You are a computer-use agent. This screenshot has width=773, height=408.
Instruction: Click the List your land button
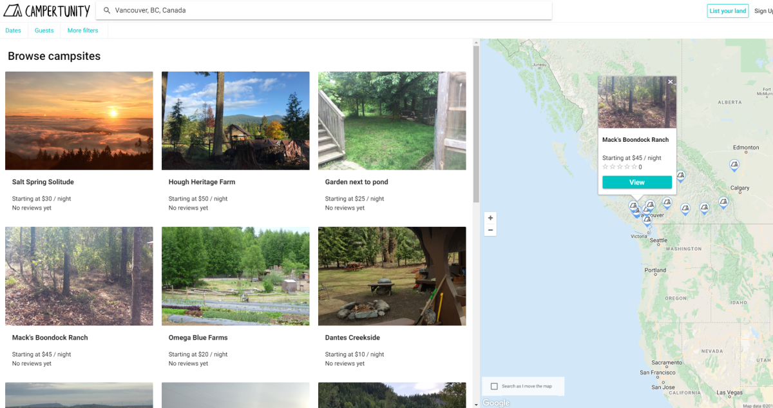tap(727, 10)
